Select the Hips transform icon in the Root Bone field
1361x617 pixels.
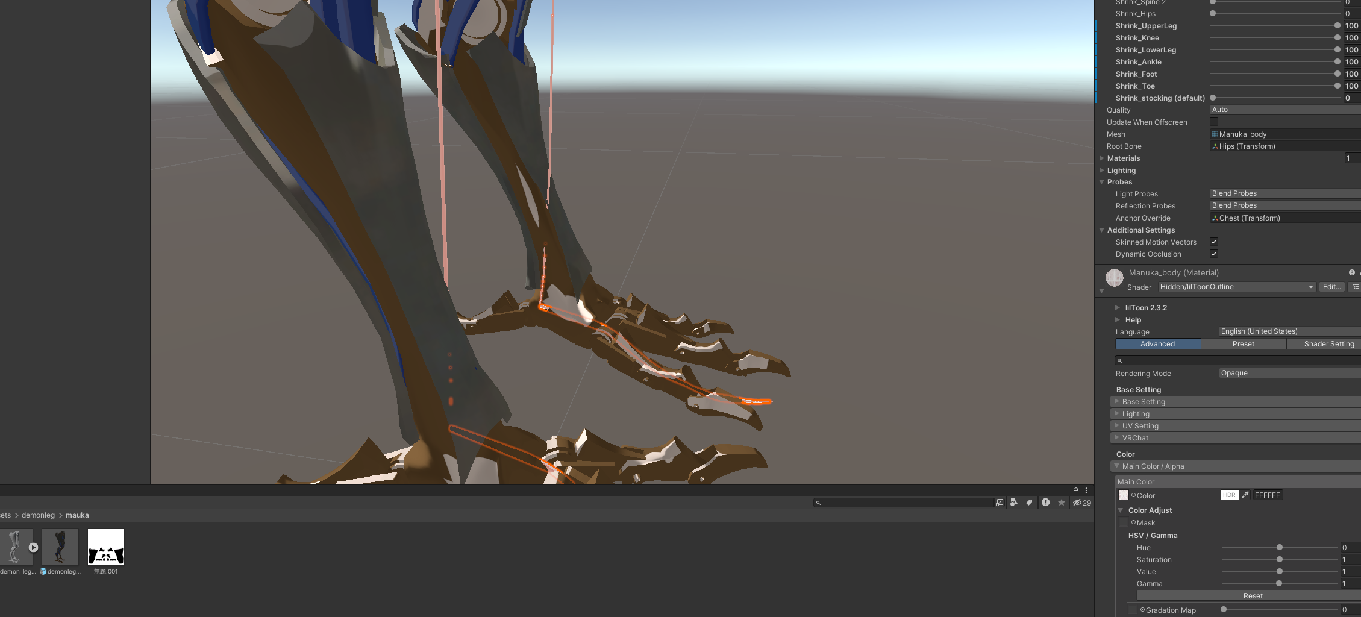(1215, 146)
